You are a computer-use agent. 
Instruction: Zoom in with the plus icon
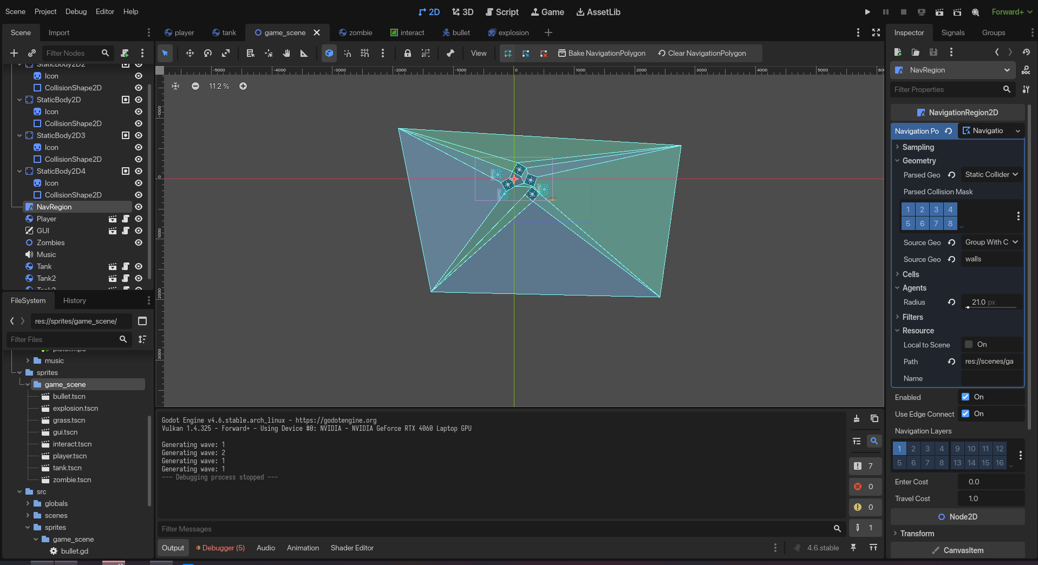(243, 86)
